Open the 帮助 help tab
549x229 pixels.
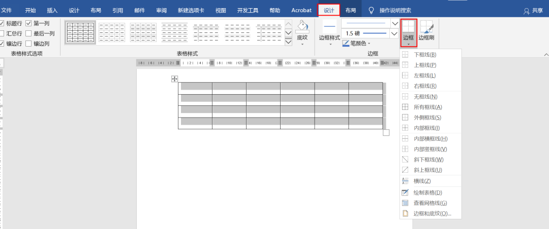(x=275, y=11)
